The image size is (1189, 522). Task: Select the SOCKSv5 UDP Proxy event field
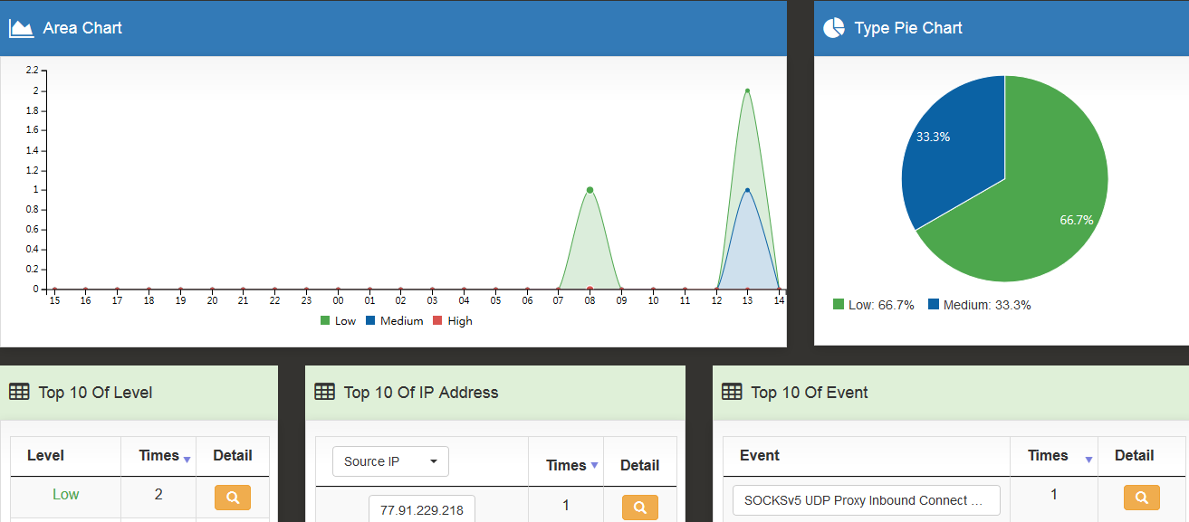click(866, 499)
